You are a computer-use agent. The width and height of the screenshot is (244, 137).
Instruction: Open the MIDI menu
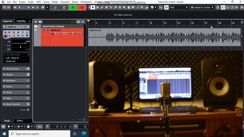tap(39, 2)
